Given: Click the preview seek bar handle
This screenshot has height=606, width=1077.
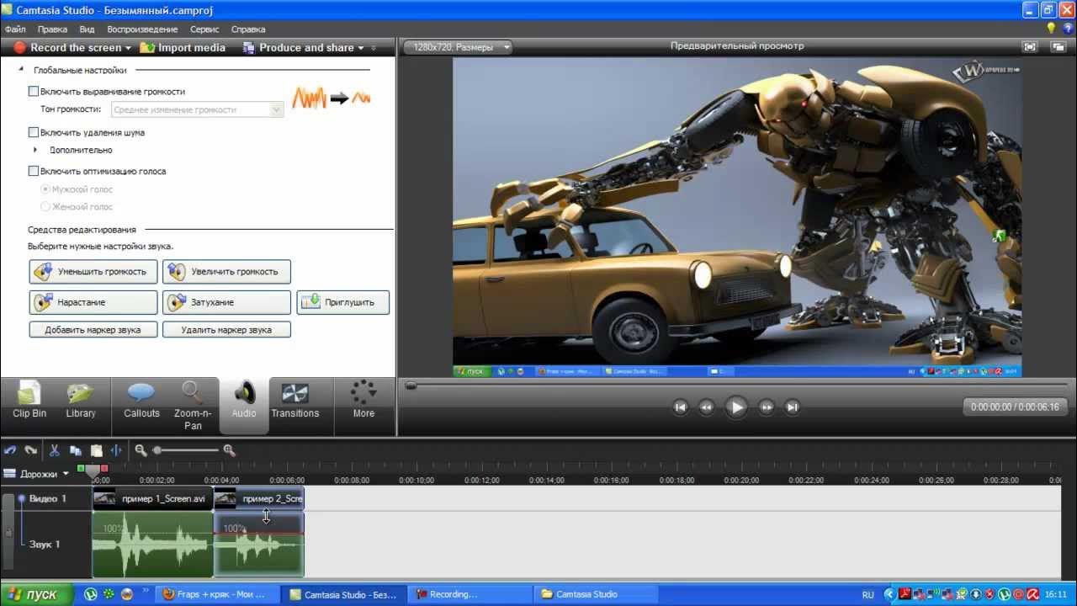Looking at the screenshot, I should click(x=411, y=385).
